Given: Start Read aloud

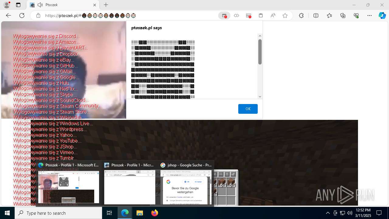Looking at the screenshot, I should [x=273, y=16].
